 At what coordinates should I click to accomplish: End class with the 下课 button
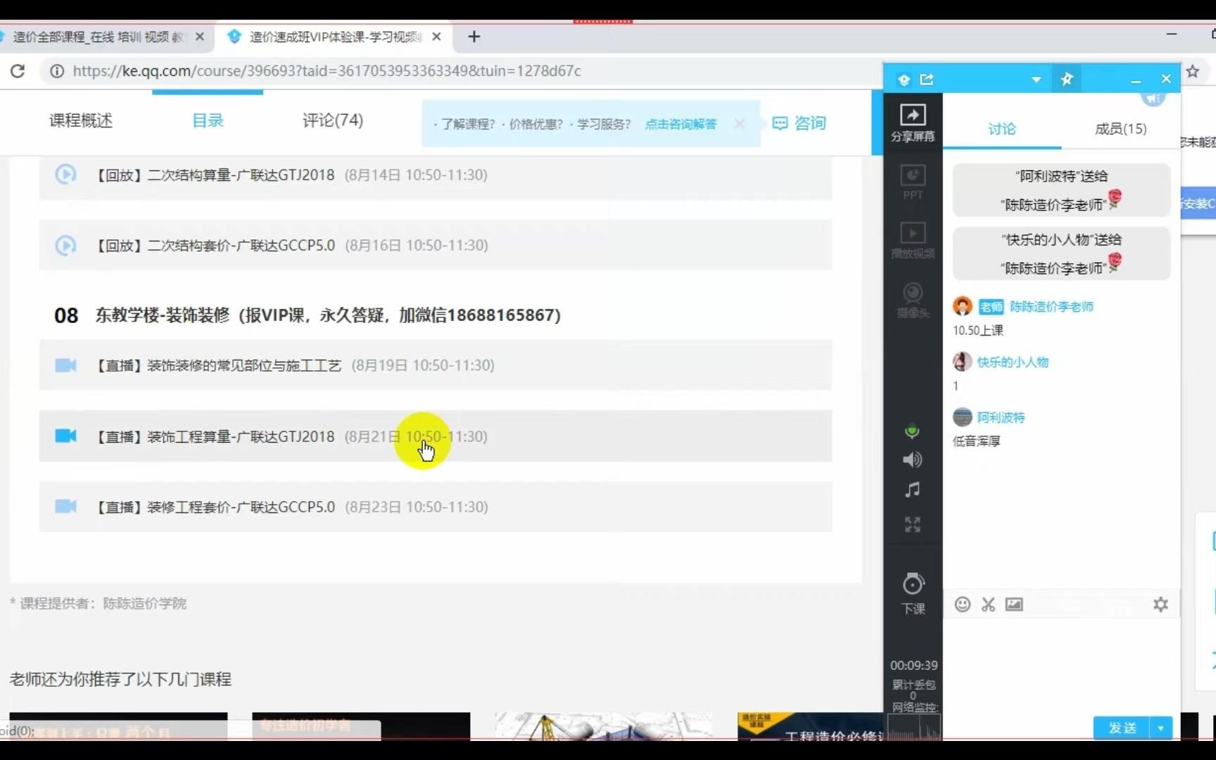(x=913, y=593)
